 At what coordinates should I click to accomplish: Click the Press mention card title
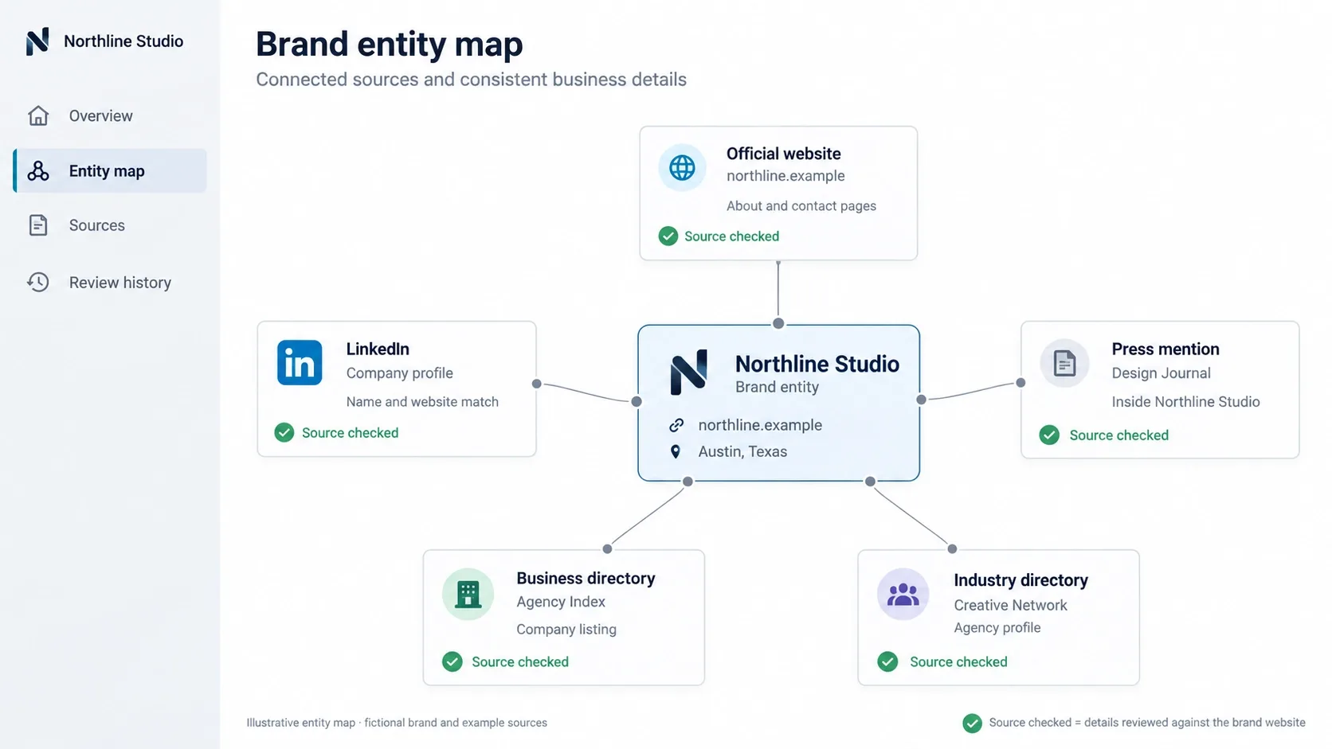tap(1165, 349)
